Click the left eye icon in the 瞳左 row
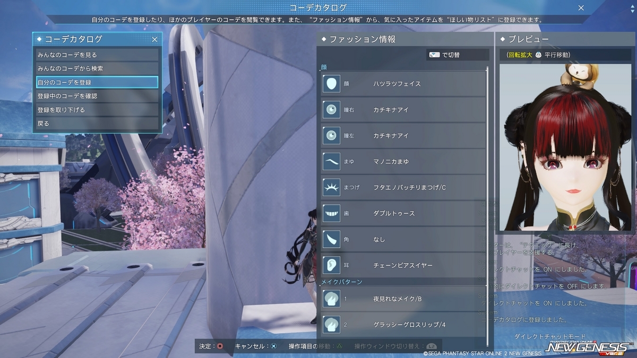 pos(331,136)
